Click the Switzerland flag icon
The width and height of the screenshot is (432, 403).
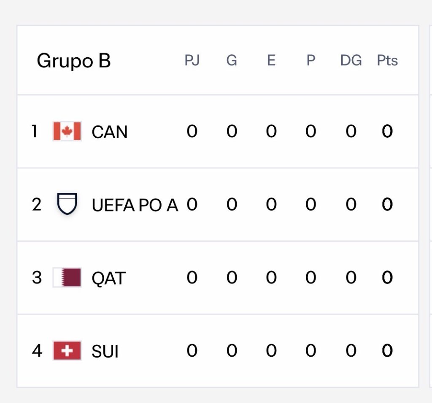67,351
